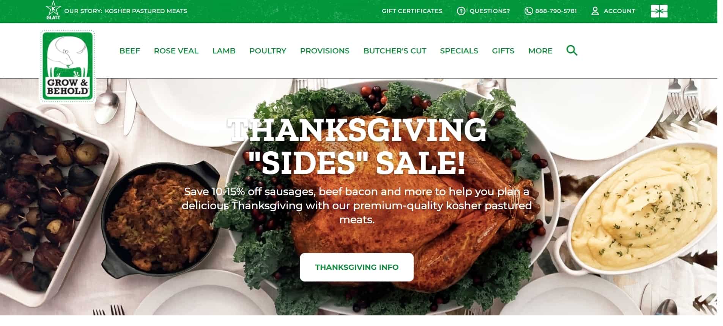
Task: Open the Grow & Behold logo
Action: (x=68, y=66)
